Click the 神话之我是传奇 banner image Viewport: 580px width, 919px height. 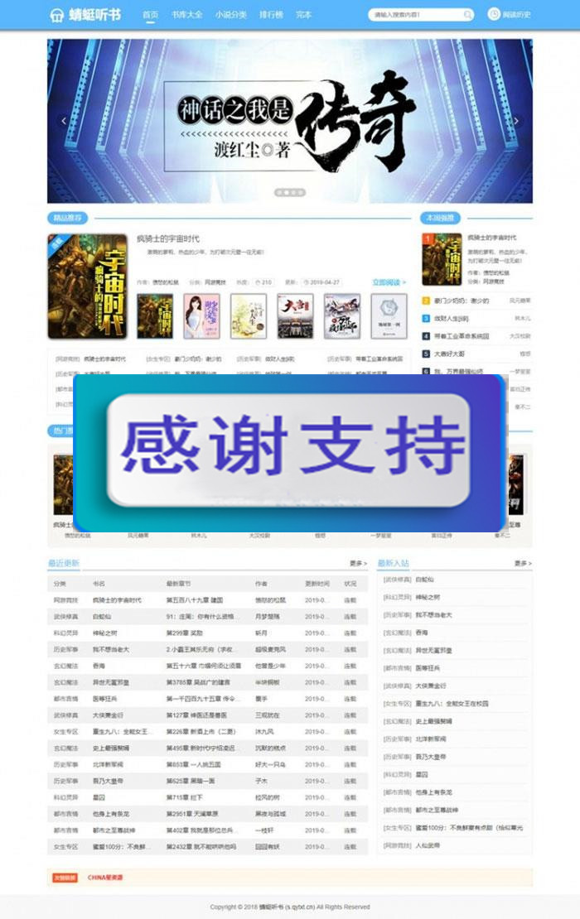point(290,121)
